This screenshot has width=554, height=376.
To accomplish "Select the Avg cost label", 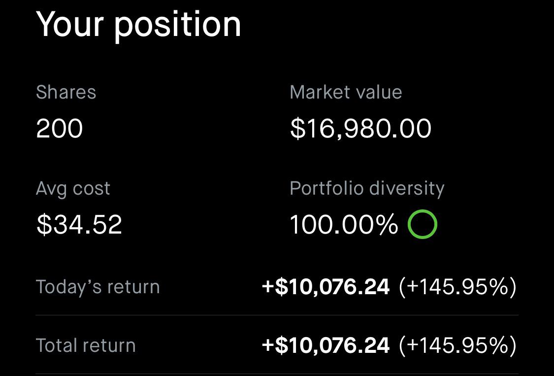I will 73,189.
